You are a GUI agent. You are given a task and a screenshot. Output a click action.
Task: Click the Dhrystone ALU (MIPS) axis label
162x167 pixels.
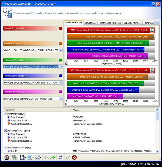111,64
